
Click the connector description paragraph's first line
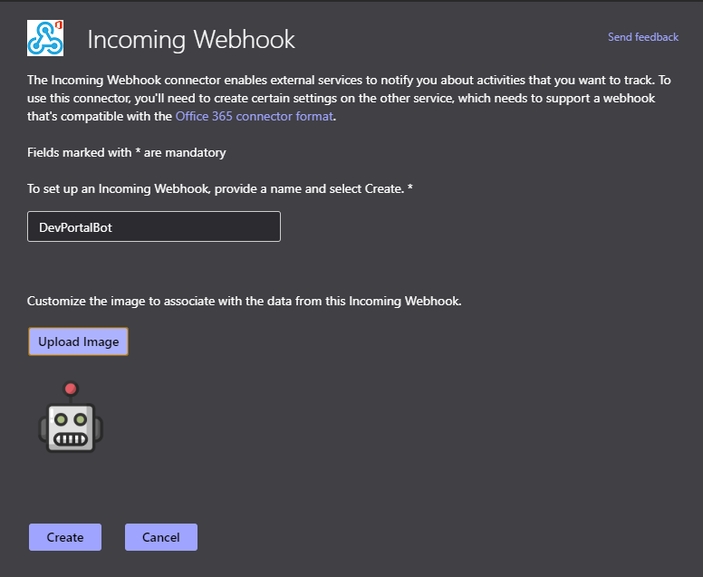coord(349,81)
